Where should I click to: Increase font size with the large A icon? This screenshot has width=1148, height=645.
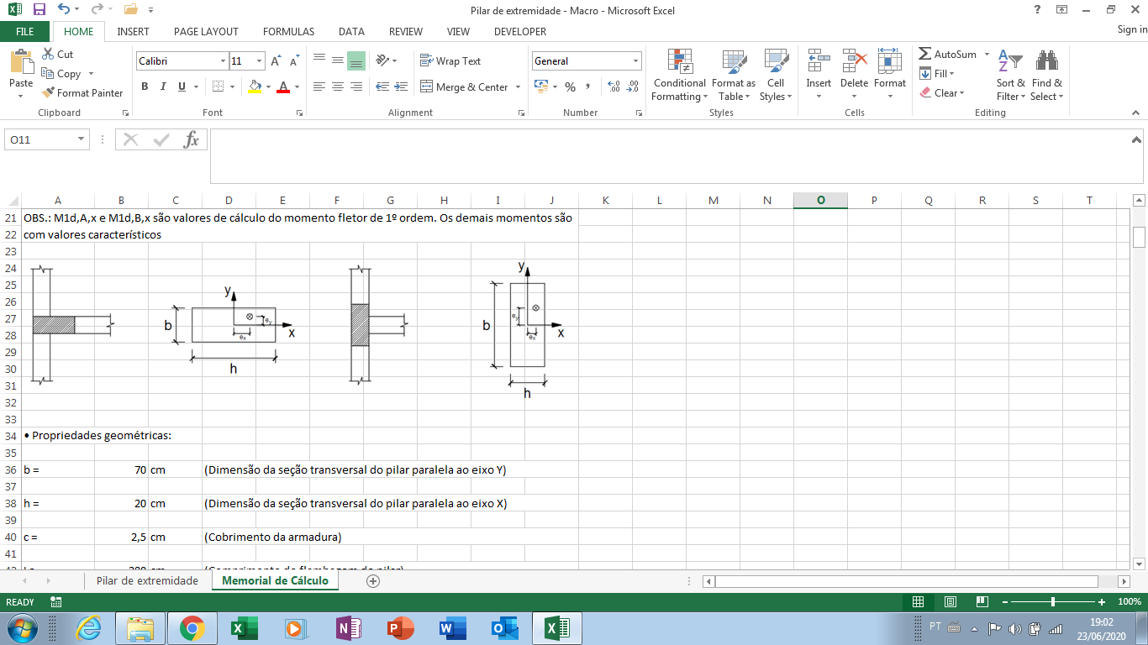276,61
